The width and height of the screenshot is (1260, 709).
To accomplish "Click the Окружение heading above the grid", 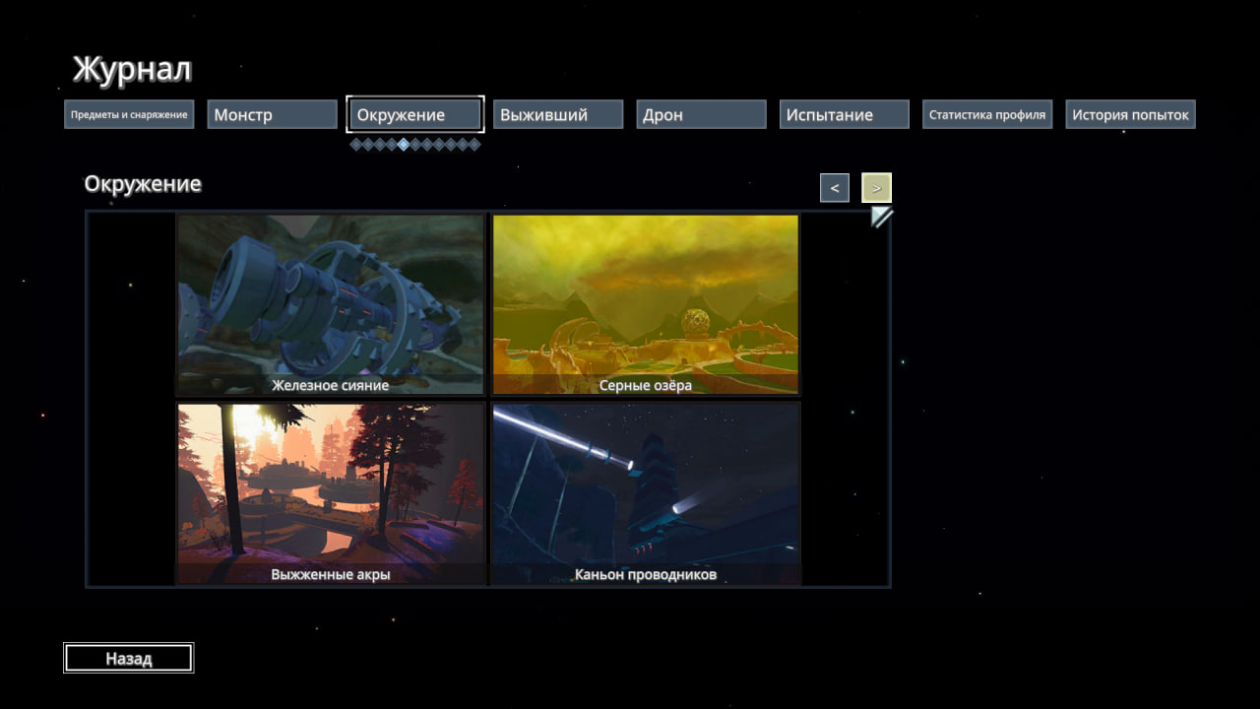I will pos(143,184).
